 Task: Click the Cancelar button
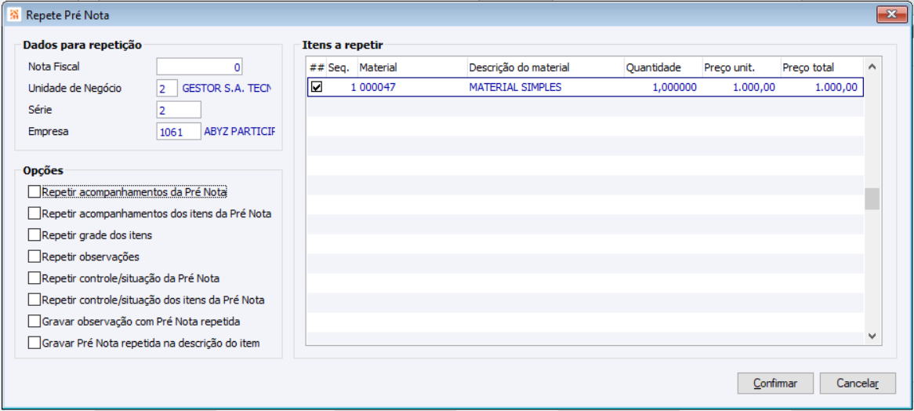[858, 383]
